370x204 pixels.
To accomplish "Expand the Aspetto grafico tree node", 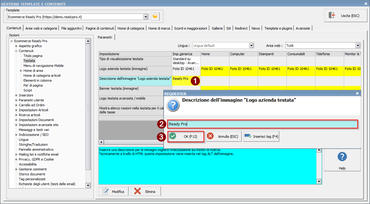I will click(16, 46).
